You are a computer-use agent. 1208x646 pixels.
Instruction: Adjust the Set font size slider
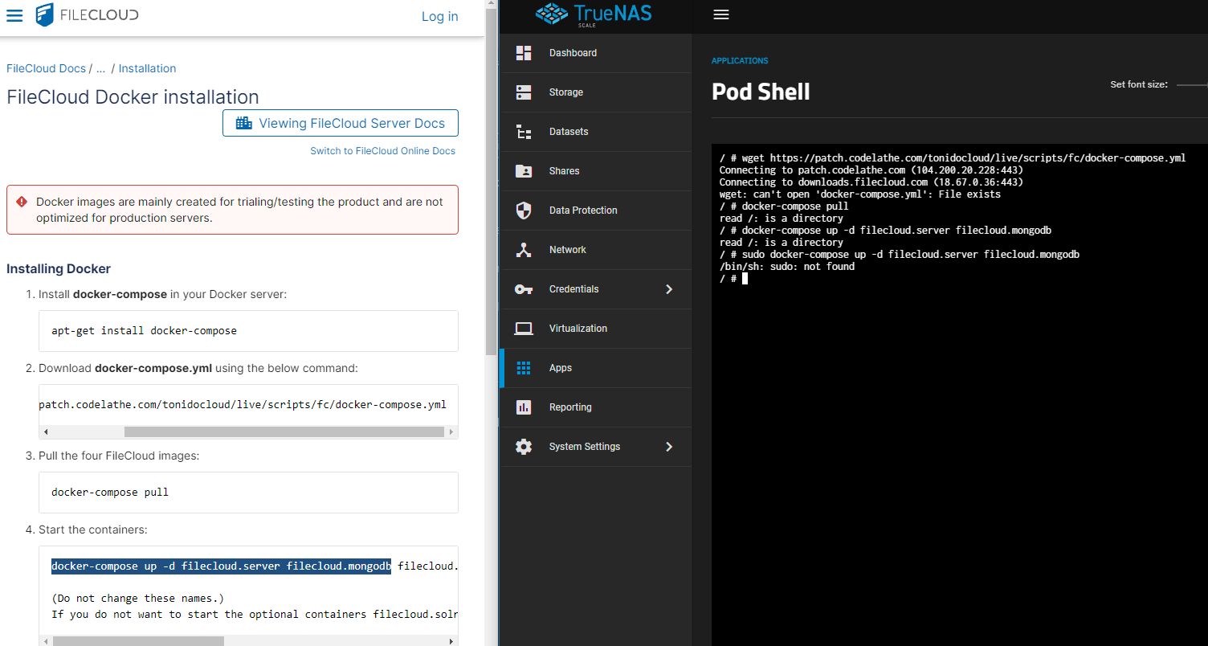[1193, 84]
